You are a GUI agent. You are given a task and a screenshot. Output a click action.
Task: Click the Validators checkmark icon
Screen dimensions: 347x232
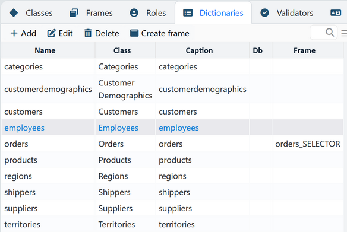[x=264, y=13]
